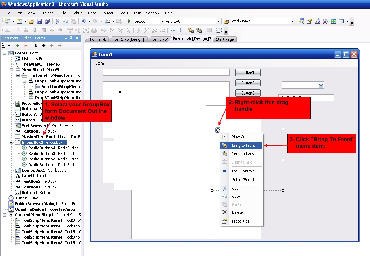The width and height of the screenshot is (370, 256).
Task: Open the Properties Window toolbar icon
Action: [309, 21]
